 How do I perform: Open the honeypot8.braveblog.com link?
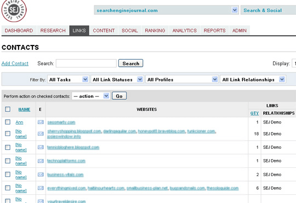(162, 131)
